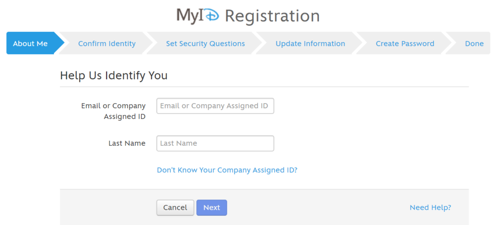Click the 'My' letters of the MyID logo
Screen dimensions: 501x225
point(188,16)
